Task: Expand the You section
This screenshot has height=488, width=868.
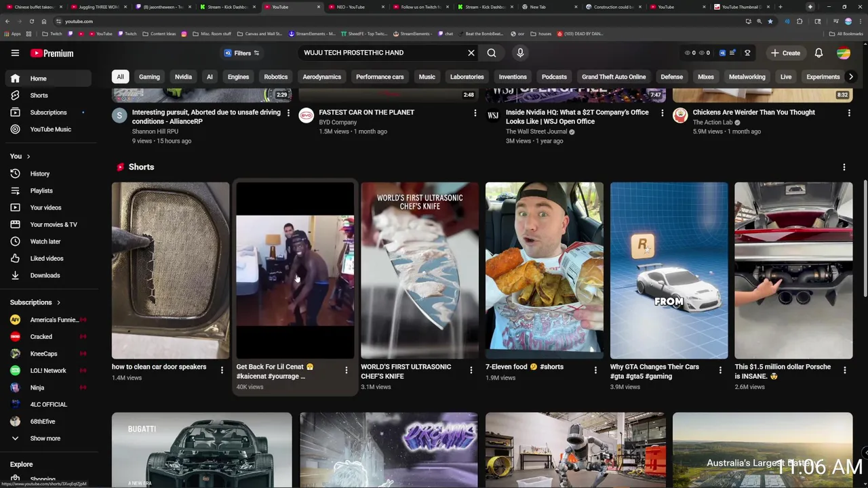Action: tap(20, 157)
